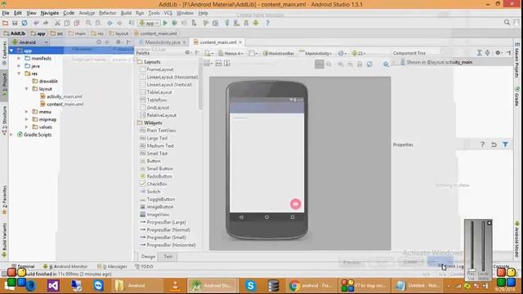Click the SDK Manager icon in toolbar

[x=246, y=23]
